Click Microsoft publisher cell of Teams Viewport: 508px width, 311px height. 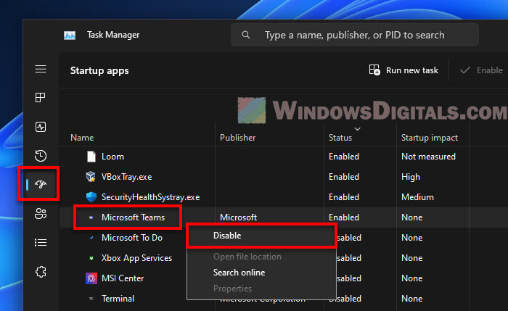238,217
